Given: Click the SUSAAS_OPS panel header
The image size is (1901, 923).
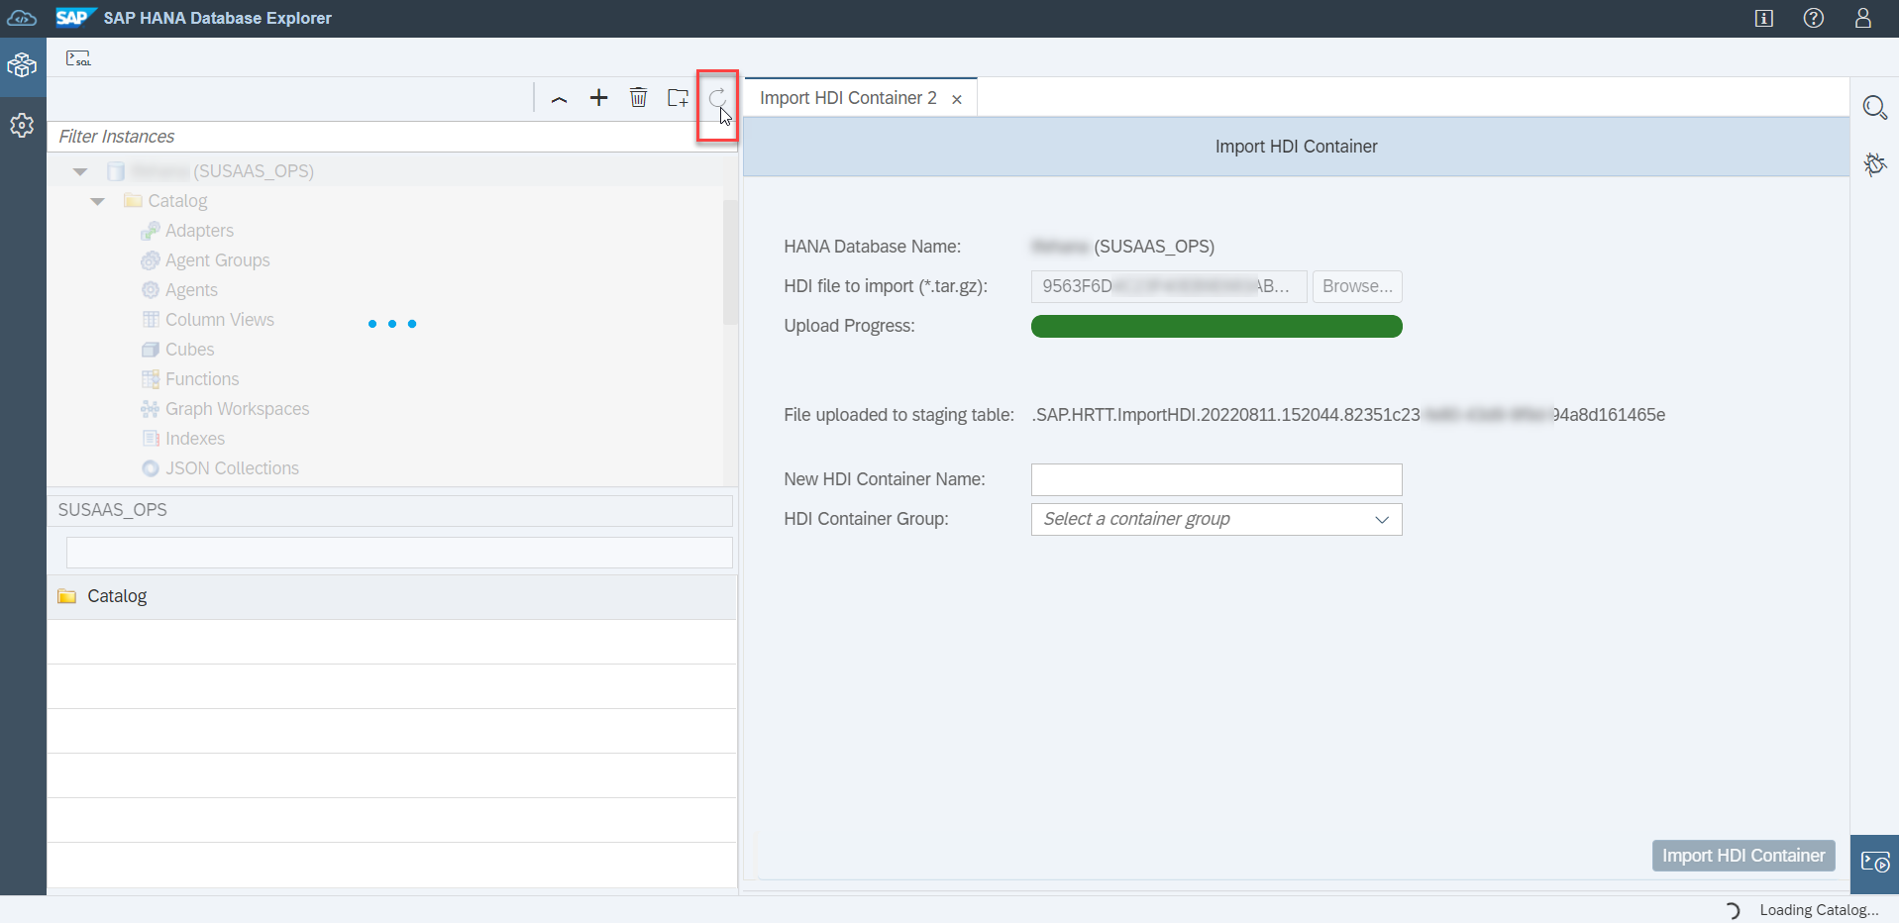Looking at the screenshot, I should point(390,510).
